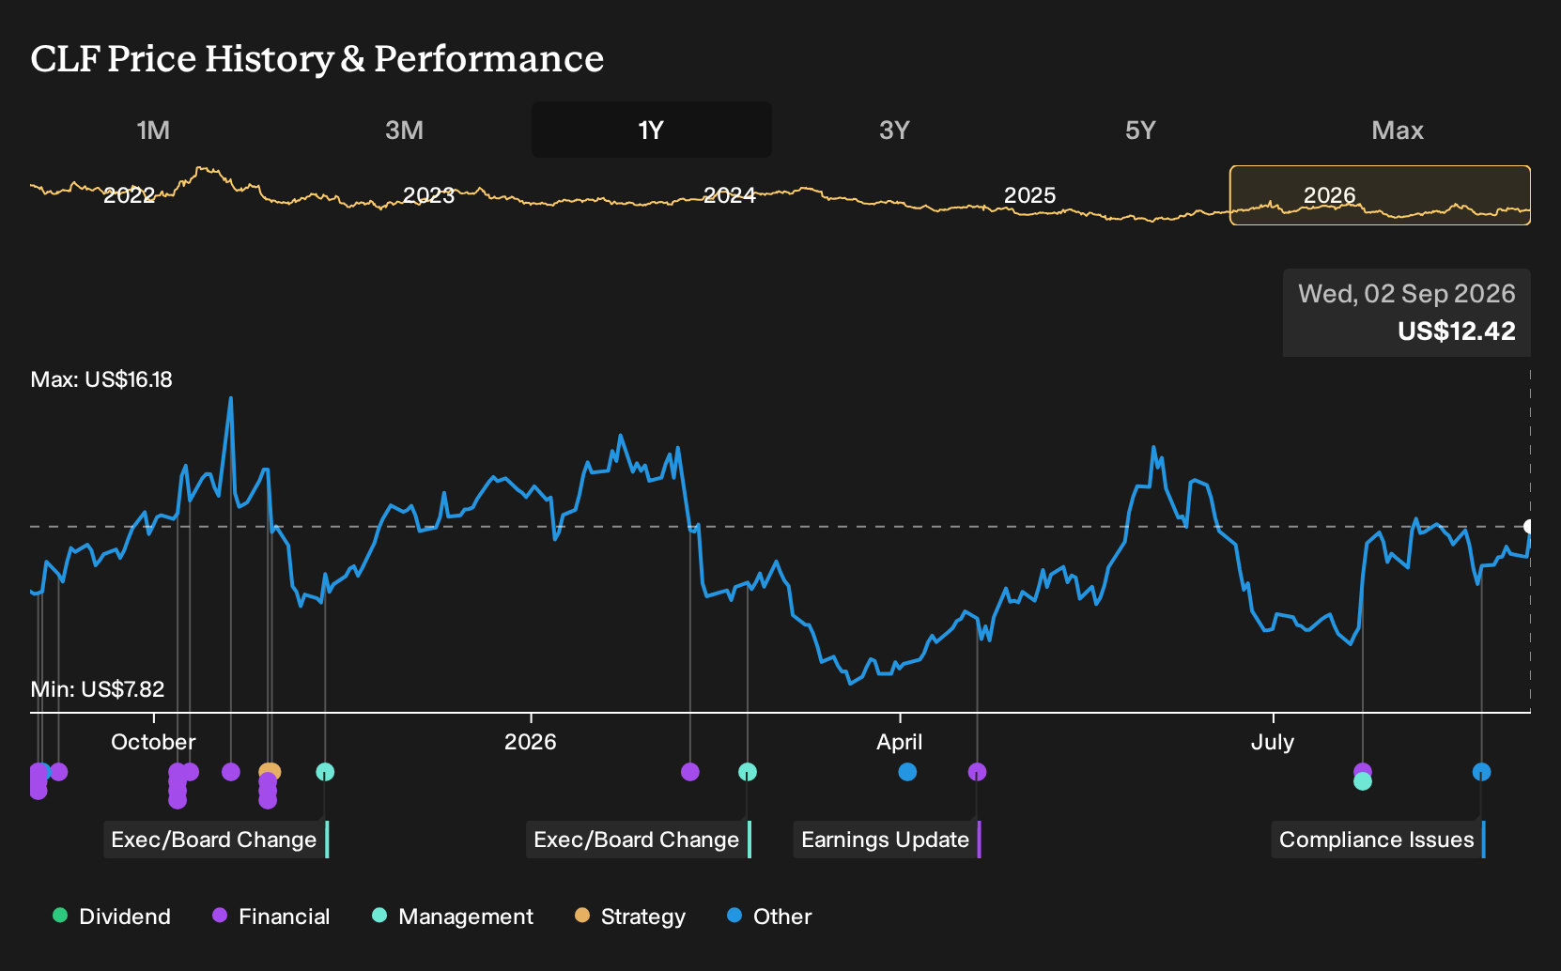This screenshot has width=1561, height=971.
Task: Click the teal Management marker above second Exec/Board Change
Action: tap(748, 772)
